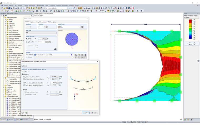Go to the previous load case arrow
This screenshot has width=200, height=125.
(x=70, y=8)
